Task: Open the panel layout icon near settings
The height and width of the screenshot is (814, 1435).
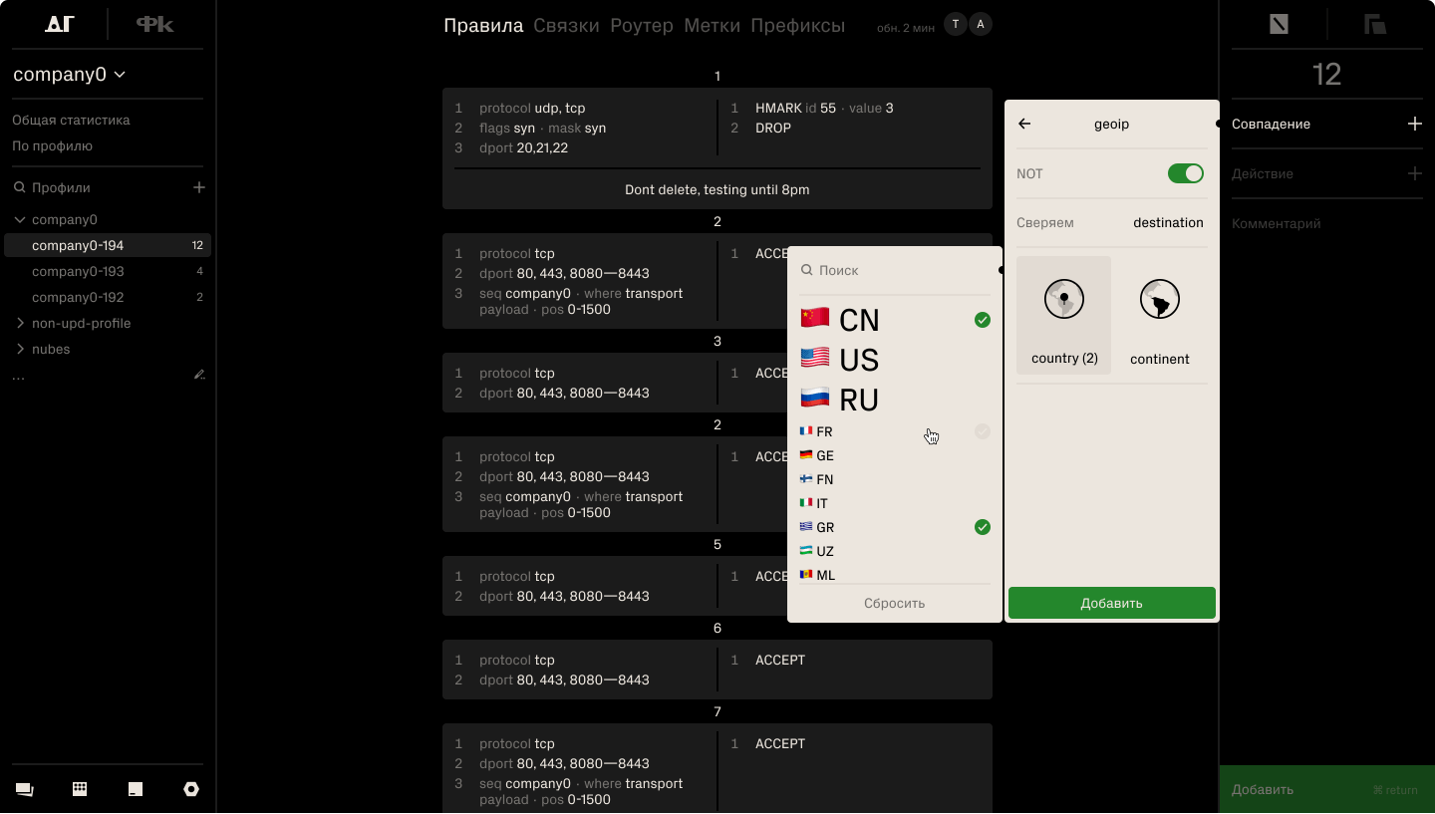Action: pyautogui.click(x=136, y=789)
